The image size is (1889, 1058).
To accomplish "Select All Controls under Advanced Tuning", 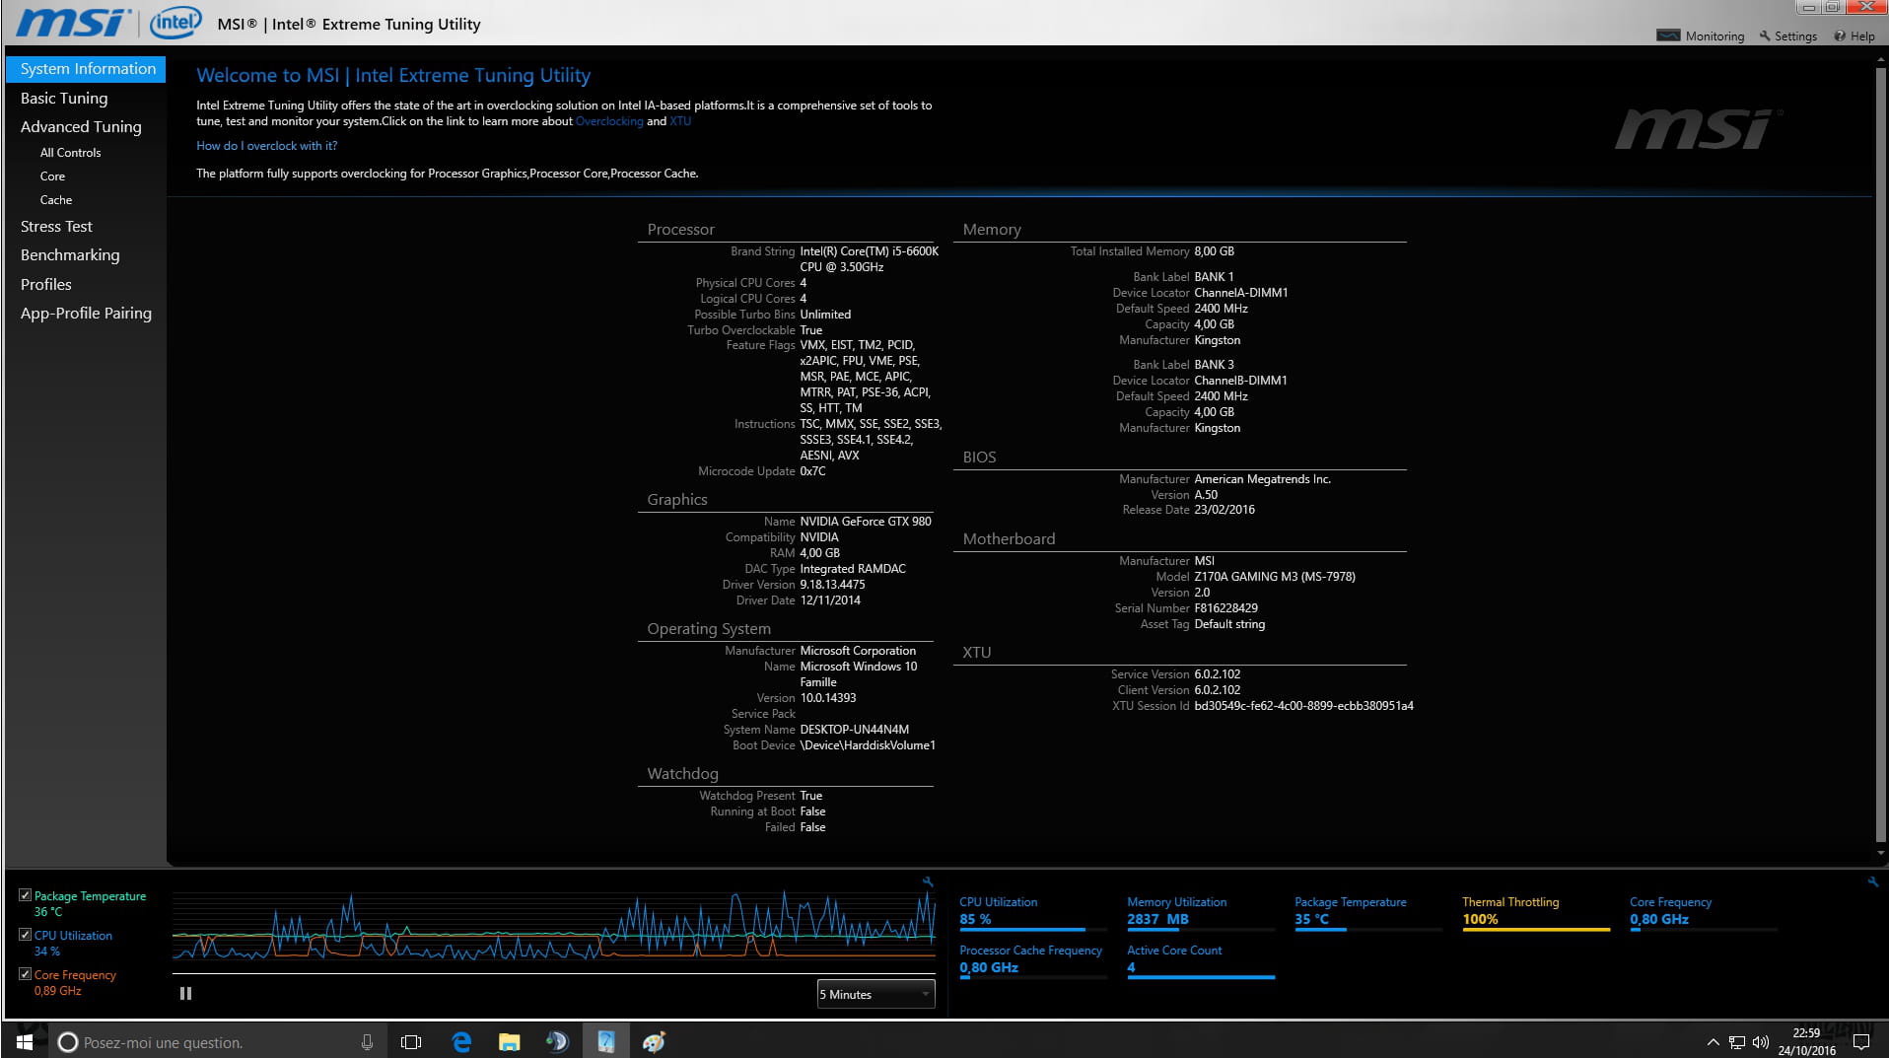I will coord(70,153).
